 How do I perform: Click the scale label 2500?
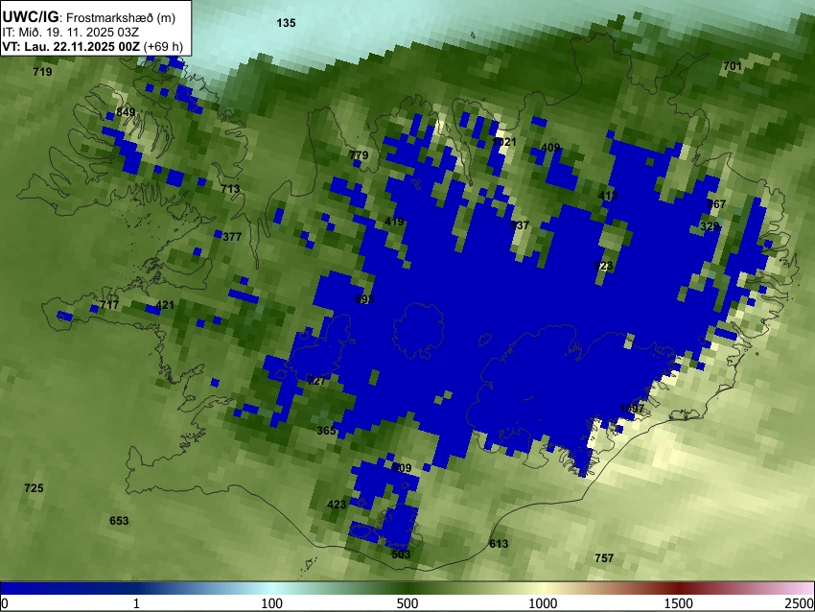click(x=800, y=603)
